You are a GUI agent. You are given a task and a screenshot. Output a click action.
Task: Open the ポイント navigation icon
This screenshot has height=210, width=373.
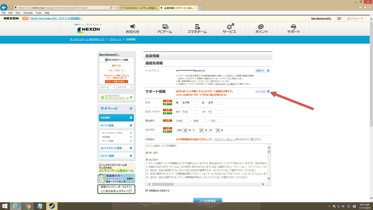coord(261,26)
